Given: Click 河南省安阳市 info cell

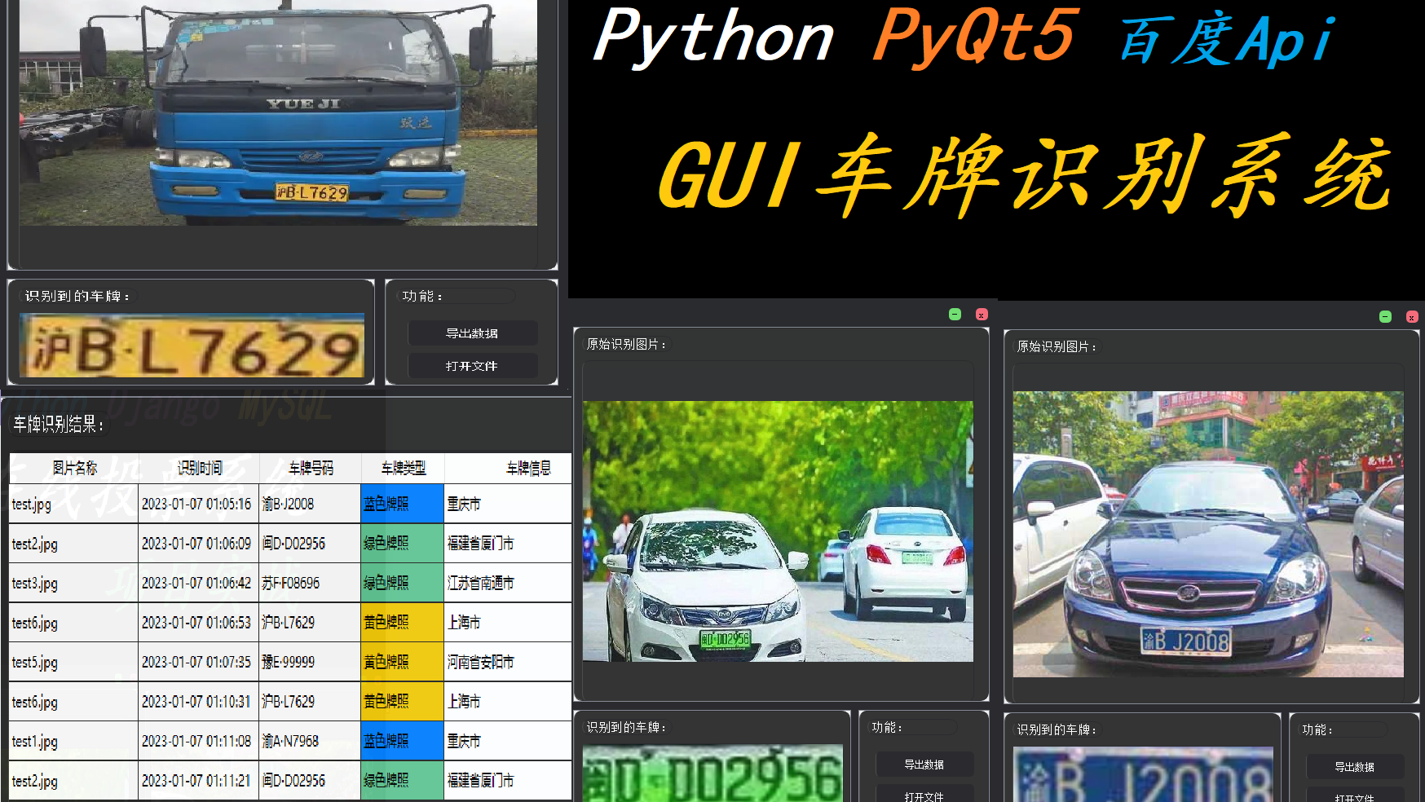Looking at the screenshot, I should click(508, 662).
